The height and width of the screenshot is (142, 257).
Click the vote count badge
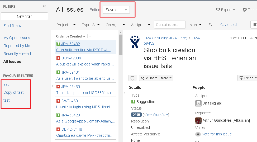(x=198, y=134)
